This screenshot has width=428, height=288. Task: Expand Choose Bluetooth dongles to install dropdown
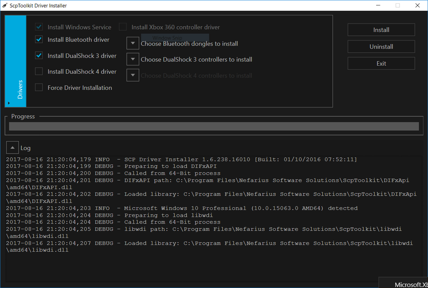tap(133, 43)
